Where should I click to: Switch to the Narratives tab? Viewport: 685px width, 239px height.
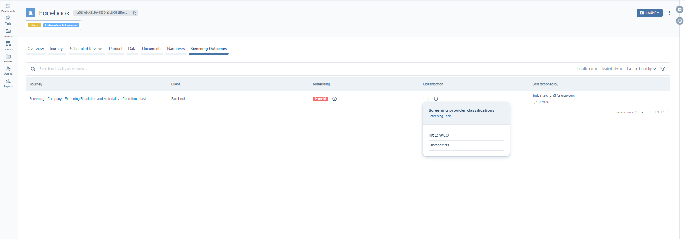(176, 49)
